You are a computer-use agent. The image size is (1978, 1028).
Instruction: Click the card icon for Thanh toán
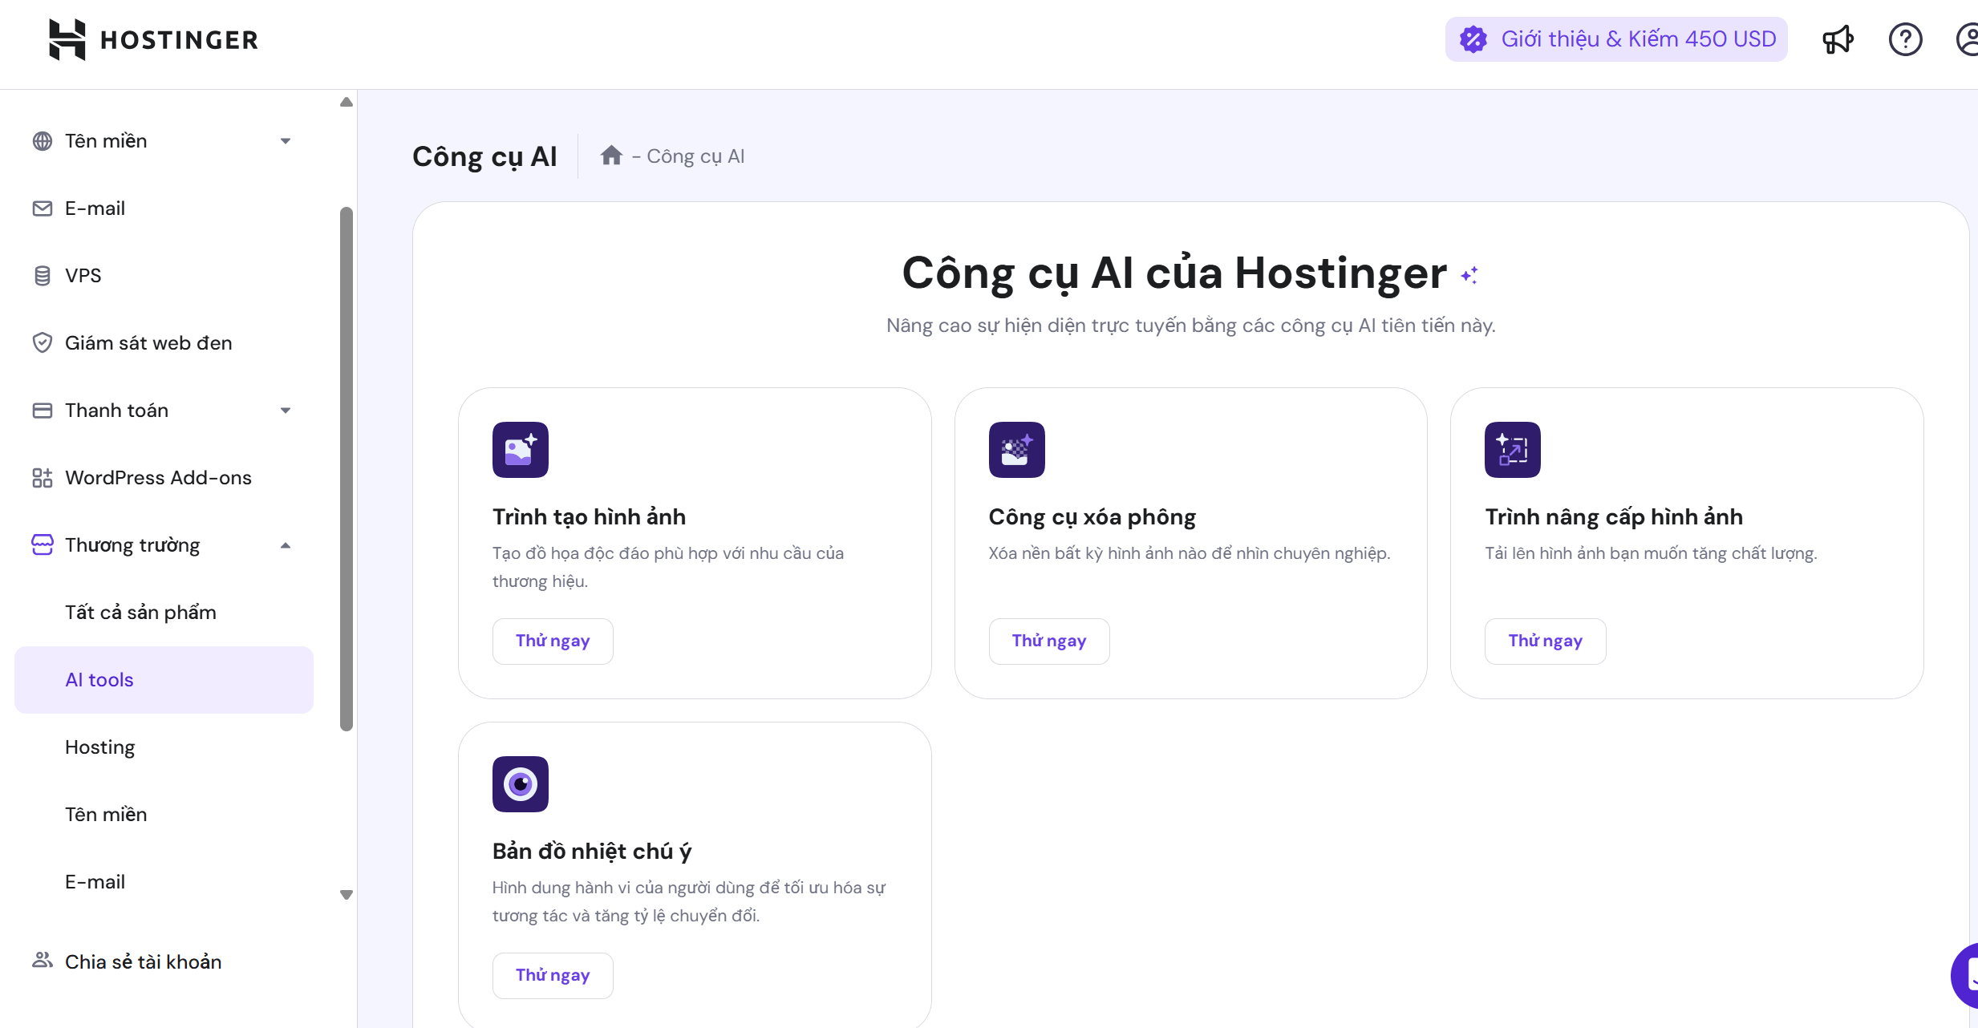43,411
